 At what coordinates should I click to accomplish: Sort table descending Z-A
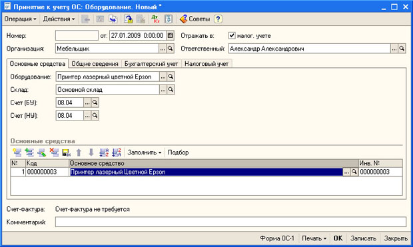[x=117, y=152]
